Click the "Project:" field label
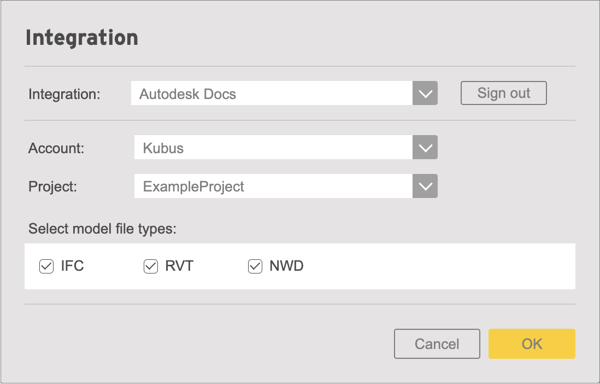 point(53,187)
